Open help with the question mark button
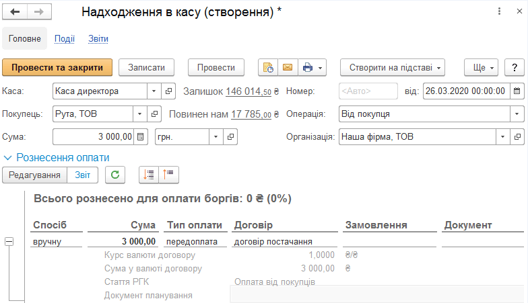Screen dimensions: 528x303 tap(515, 67)
